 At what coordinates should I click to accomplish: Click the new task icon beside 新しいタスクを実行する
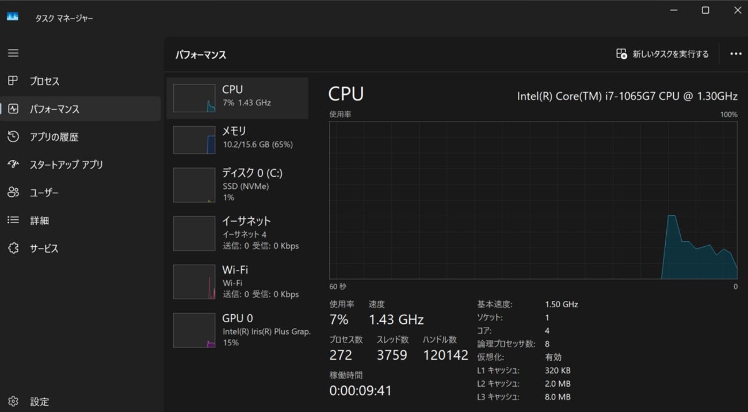point(621,54)
